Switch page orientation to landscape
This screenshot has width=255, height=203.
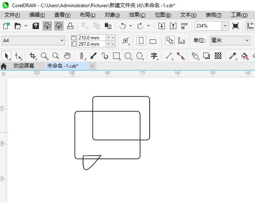click(153, 41)
